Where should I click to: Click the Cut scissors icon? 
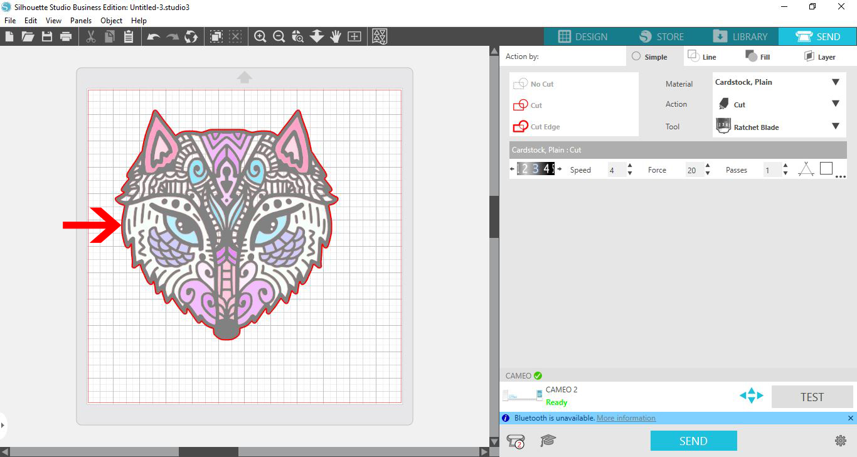[91, 36]
